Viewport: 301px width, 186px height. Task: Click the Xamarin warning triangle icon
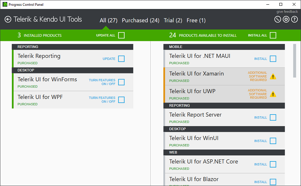pos(273,77)
